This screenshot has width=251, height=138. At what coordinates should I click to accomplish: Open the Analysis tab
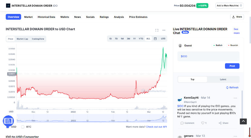[x=119, y=17]
